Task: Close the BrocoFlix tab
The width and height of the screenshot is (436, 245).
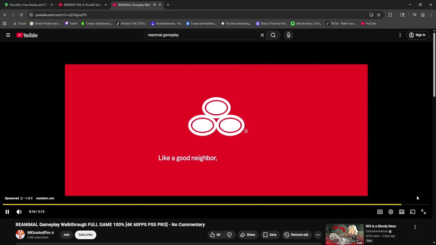Action: click(52, 5)
